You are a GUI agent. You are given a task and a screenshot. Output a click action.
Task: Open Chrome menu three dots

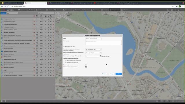tap(183, 6)
